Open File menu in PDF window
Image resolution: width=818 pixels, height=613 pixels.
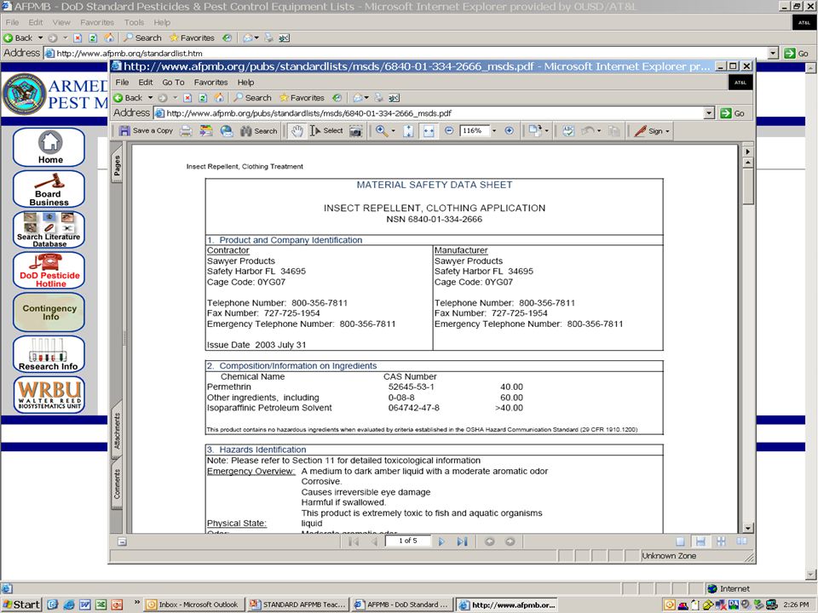[x=122, y=83]
